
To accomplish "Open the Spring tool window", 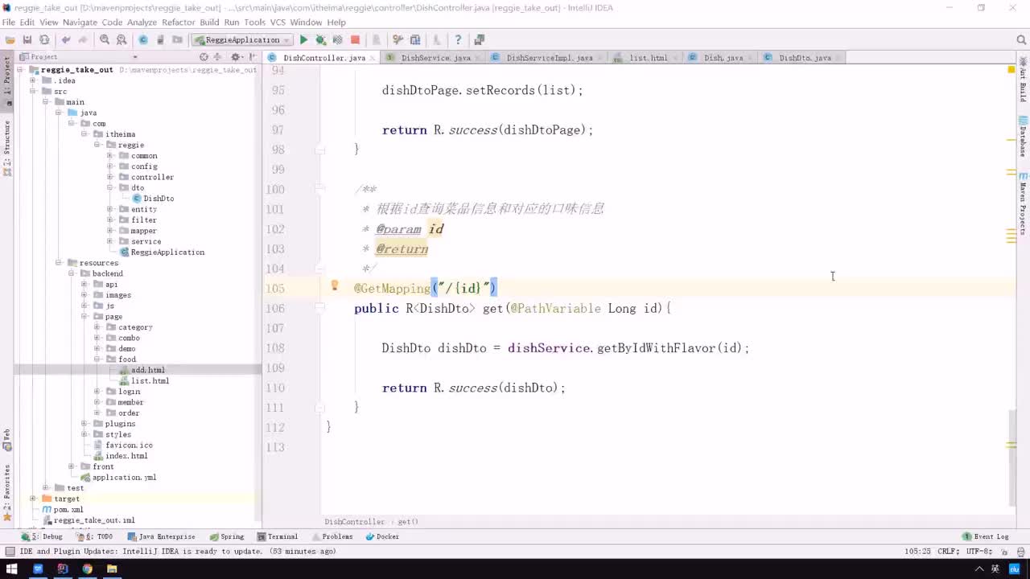I will click(227, 536).
